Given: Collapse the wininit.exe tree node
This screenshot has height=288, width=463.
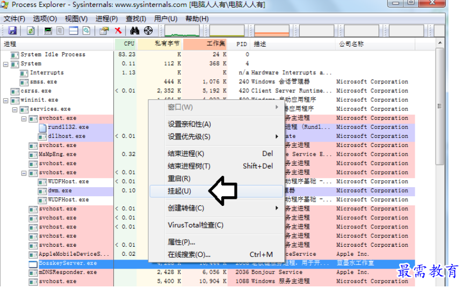Looking at the screenshot, I should pos(5,100).
